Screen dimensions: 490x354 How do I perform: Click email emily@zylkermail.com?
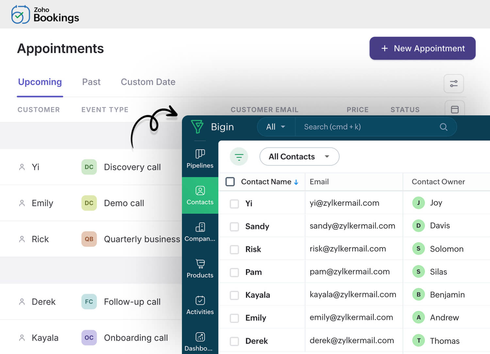[351, 317]
